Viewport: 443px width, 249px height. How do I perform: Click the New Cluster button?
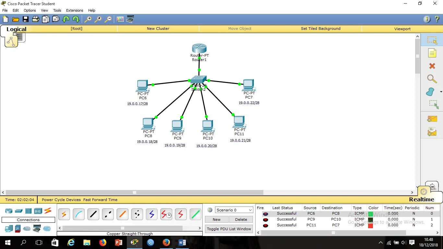tap(158, 29)
